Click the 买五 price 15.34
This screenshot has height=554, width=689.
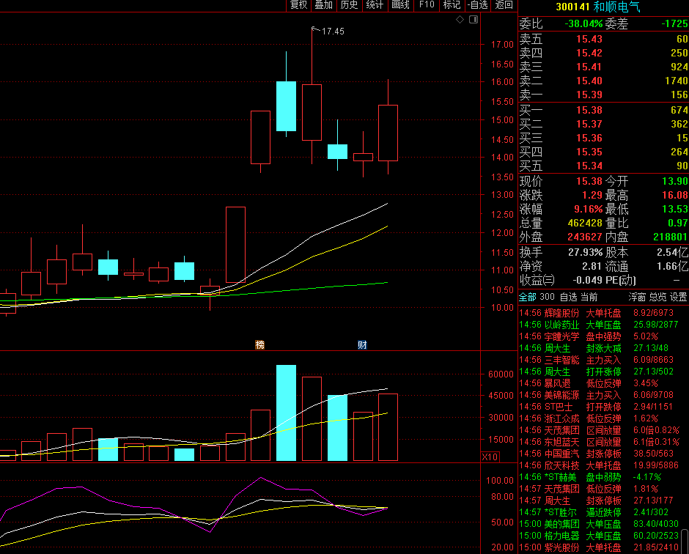[x=589, y=166]
